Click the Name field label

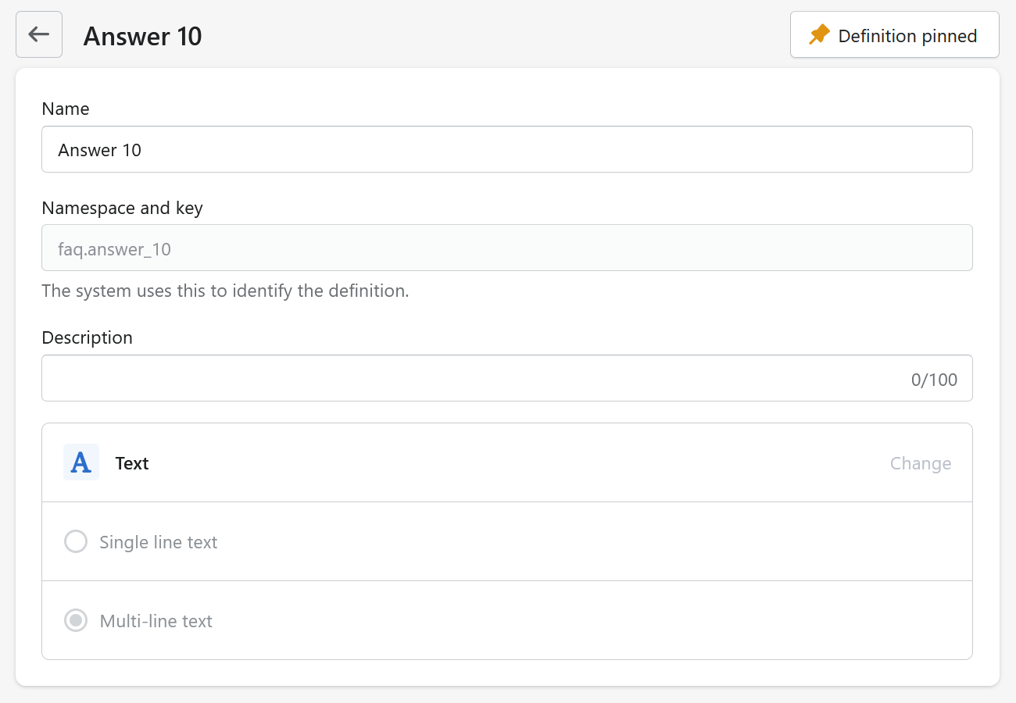(66, 109)
